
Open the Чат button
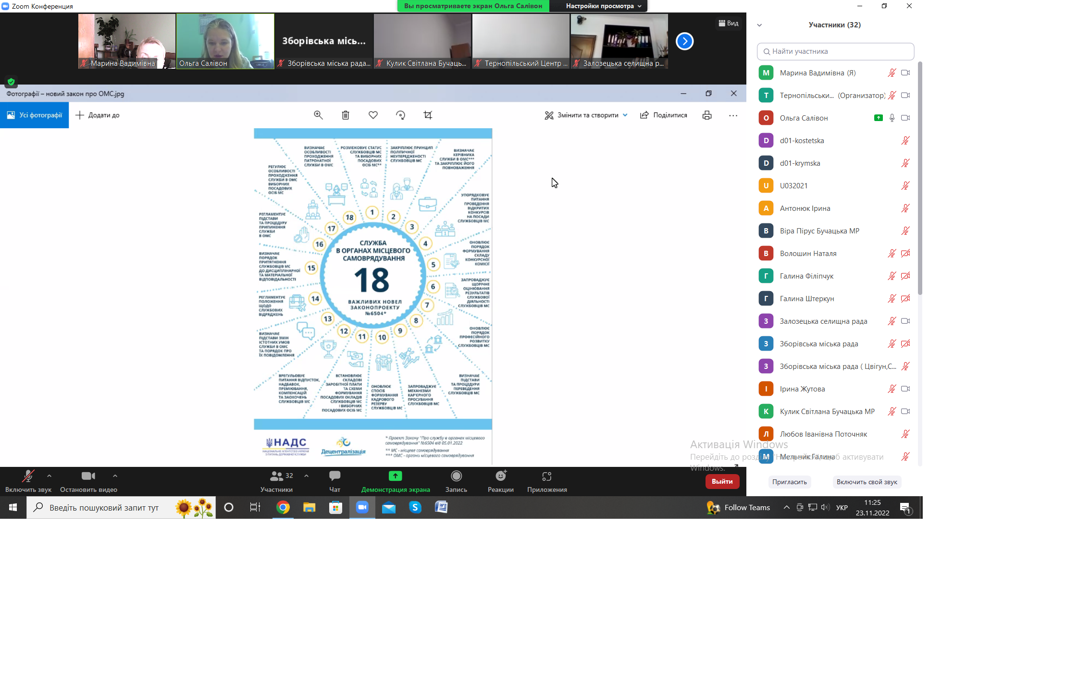(334, 481)
